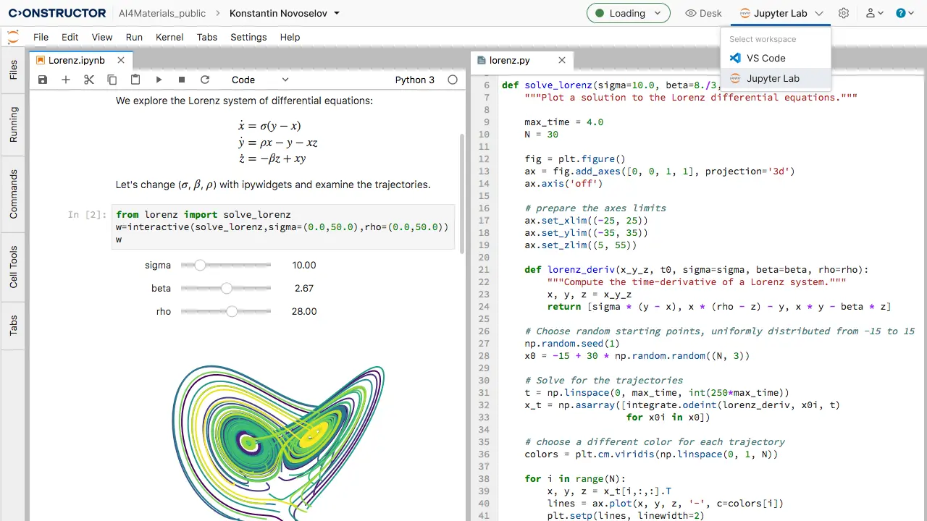Cut selected cell with scissors icon

click(89, 80)
